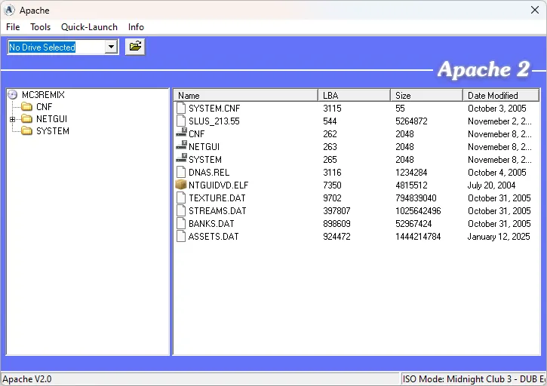547x386 pixels.
Task: Select the SYSTEM name in file list
Action: (x=204, y=160)
